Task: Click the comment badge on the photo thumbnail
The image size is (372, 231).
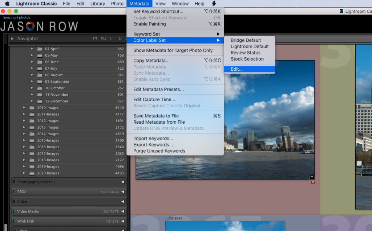Action: pyautogui.click(x=312, y=177)
